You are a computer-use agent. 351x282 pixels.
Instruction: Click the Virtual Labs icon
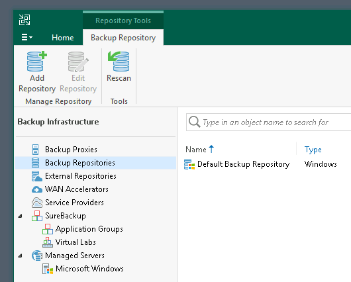48,242
